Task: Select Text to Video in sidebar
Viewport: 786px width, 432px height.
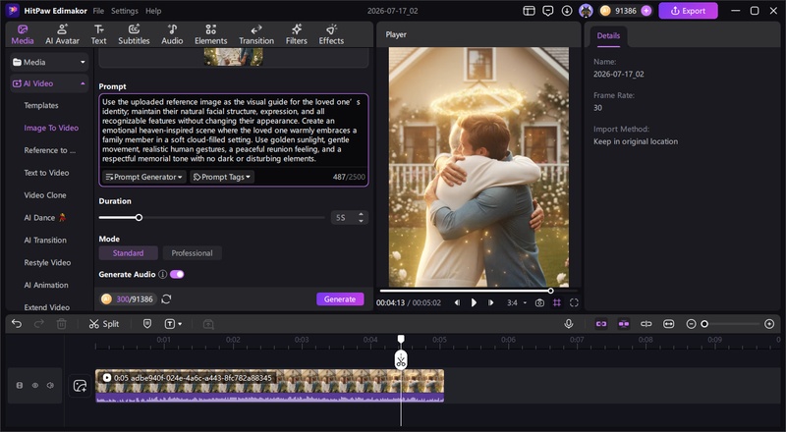Action: tap(46, 173)
